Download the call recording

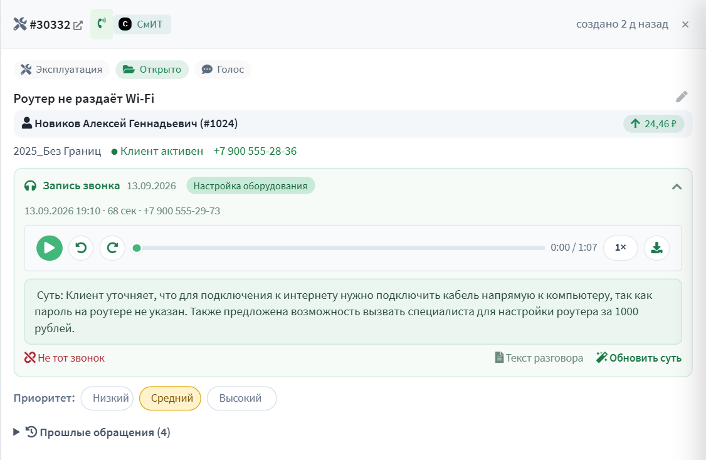656,248
